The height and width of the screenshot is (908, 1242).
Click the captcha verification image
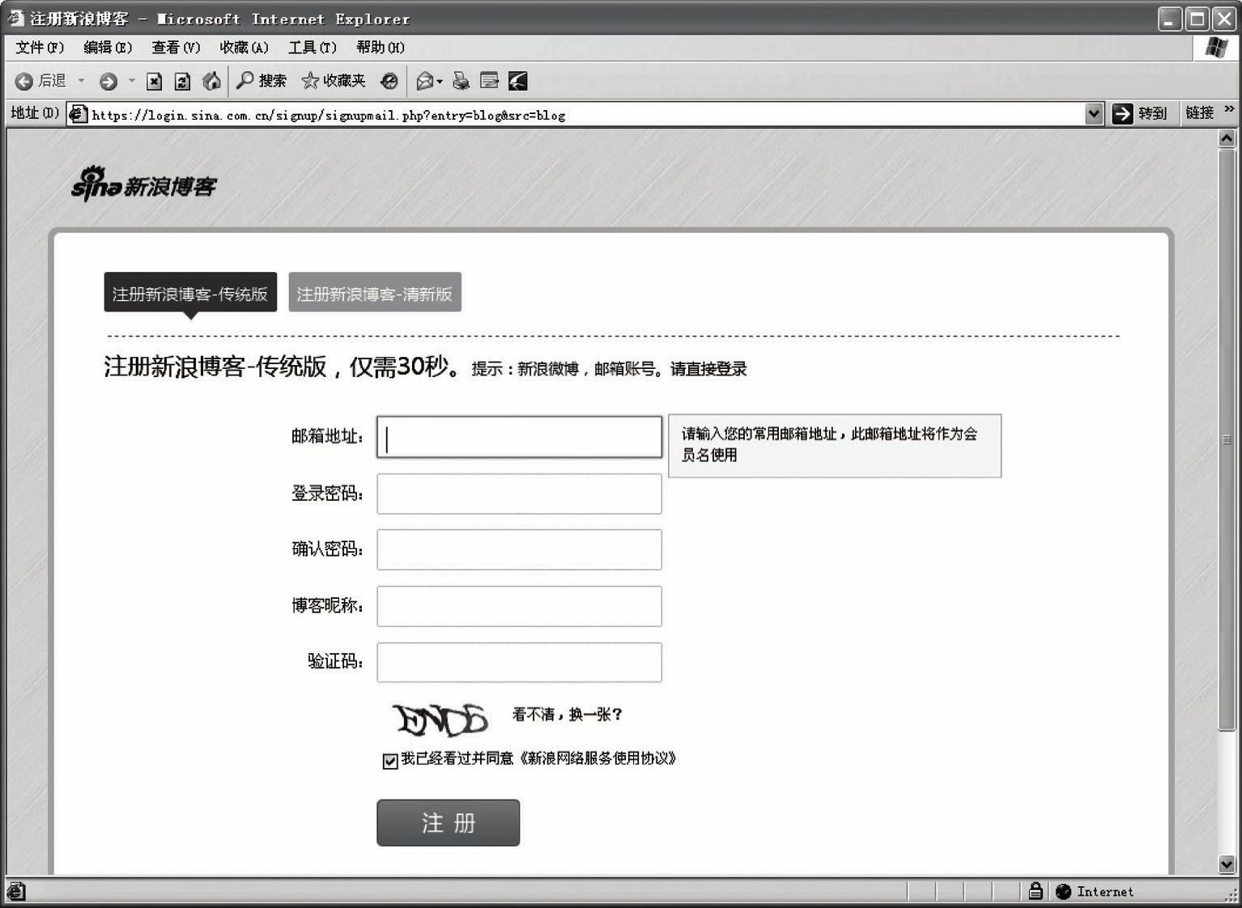click(x=440, y=719)
